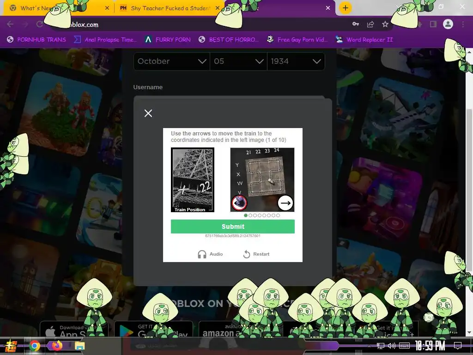Expand the 05 day dropdown
The image size is (473, 355).
[239, 61]
